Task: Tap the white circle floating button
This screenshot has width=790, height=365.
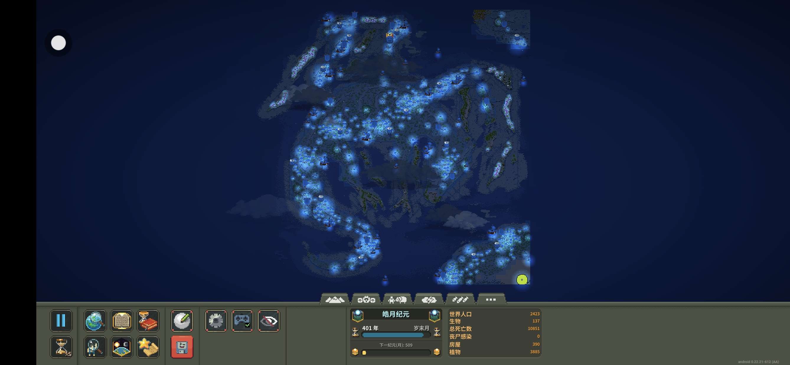Action: click(x=58, y=43)
